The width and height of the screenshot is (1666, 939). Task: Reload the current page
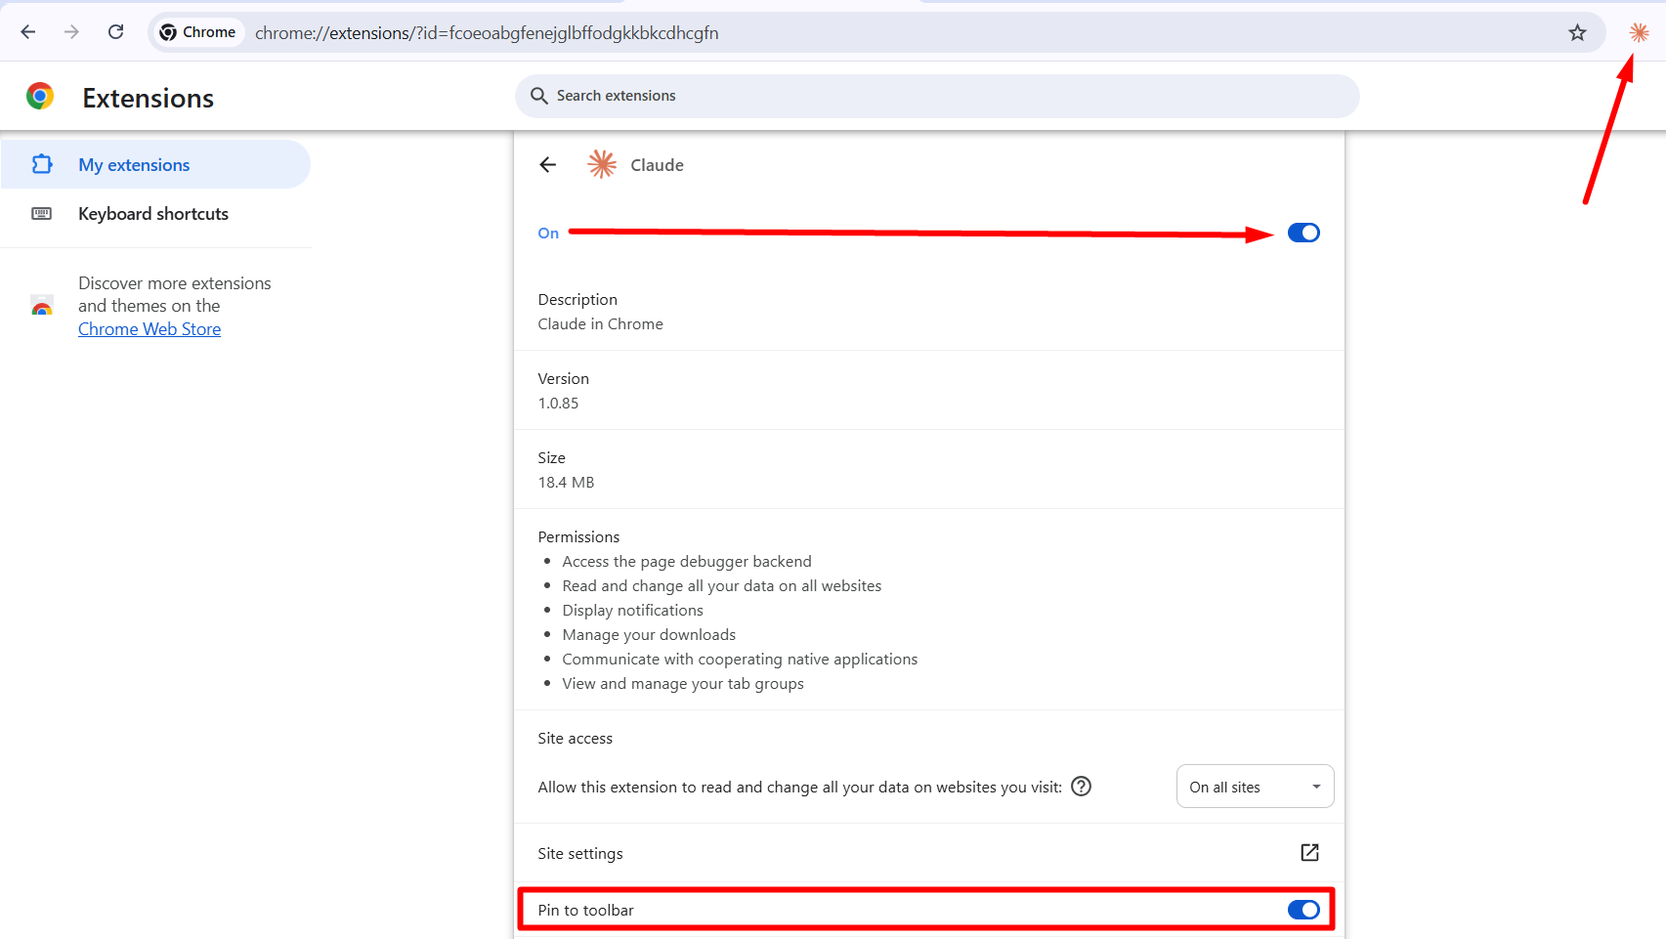[115, 32]
